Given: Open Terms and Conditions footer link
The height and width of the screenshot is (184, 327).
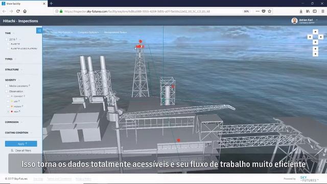Looking at the screenshot, I should point(59,179).
